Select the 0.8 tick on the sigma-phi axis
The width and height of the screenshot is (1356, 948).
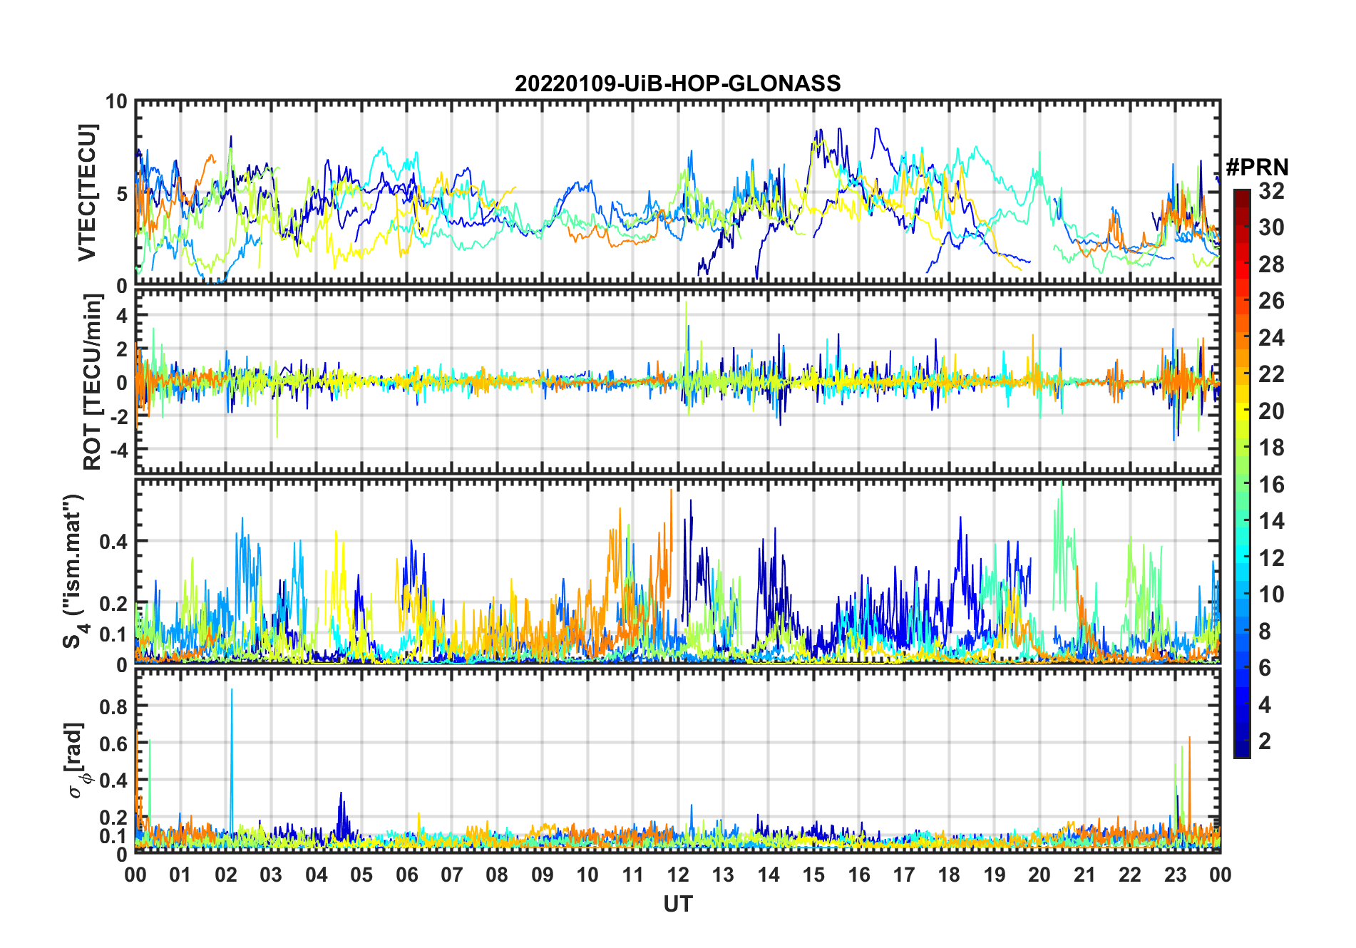pyautogui.click(x=115, y=706)
